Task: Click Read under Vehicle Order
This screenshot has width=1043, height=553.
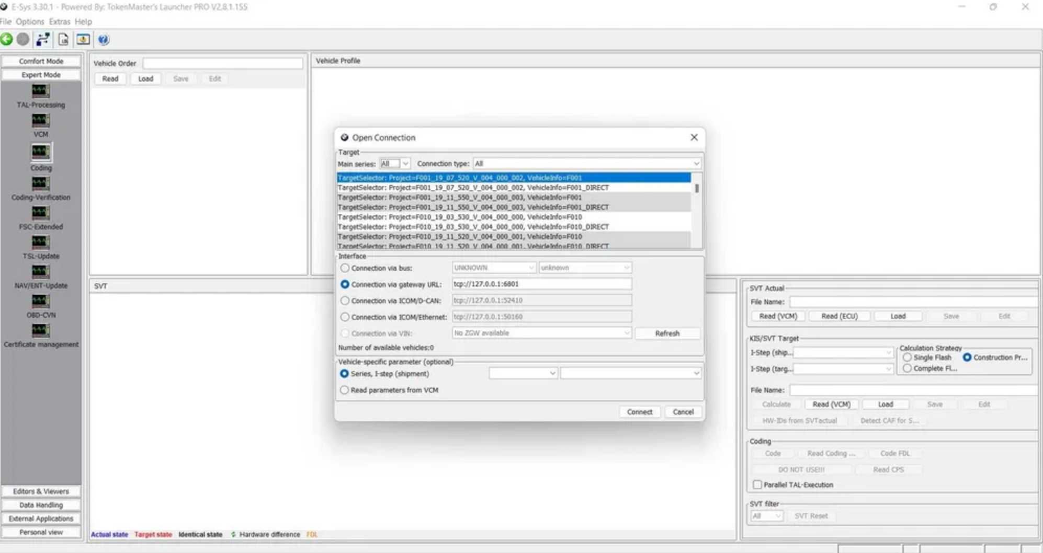Action: [110, 79]
